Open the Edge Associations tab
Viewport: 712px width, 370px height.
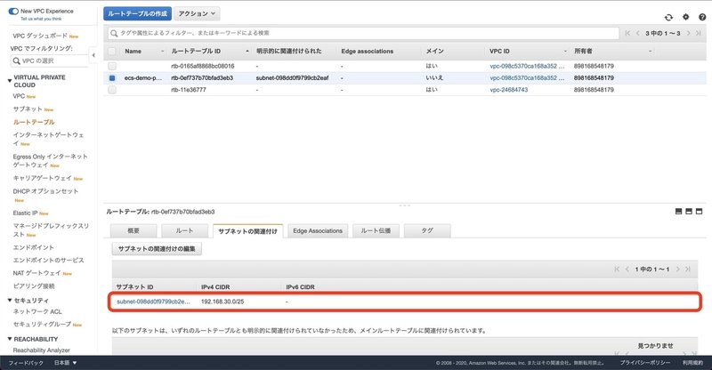click(x=318, y=230)
